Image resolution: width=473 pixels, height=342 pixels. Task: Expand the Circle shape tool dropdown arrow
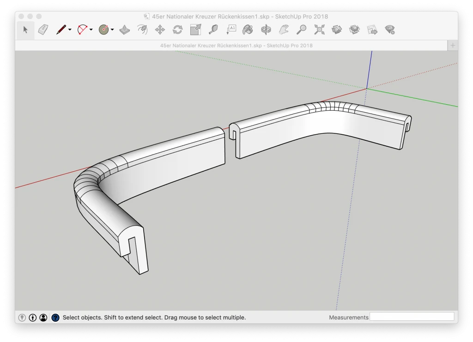pyautogui.click(x=112, y=30)
